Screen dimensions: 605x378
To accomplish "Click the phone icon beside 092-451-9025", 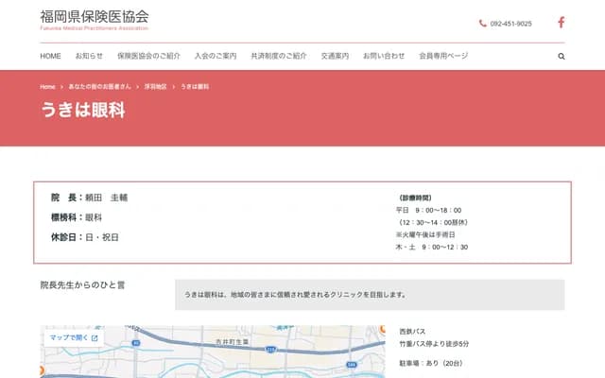I will click(483, 24).
